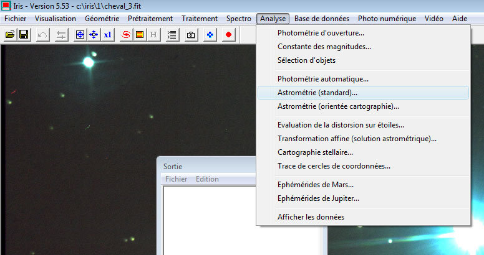Click the red swirl toolbar icon
This screenshot has width=484, height=255.
tap(126, 34)
